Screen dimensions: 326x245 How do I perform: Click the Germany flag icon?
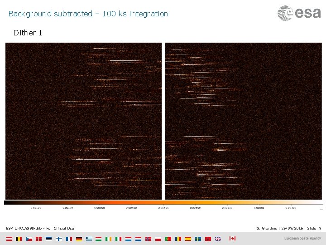[79, 239]
